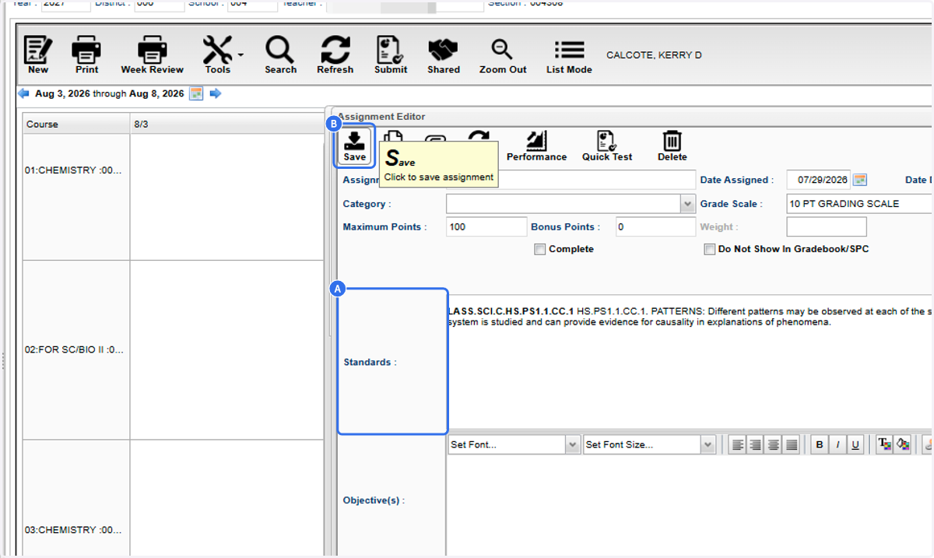Open the background fill color picker
This screenshot has height=558, width=934.
[903, 444]
